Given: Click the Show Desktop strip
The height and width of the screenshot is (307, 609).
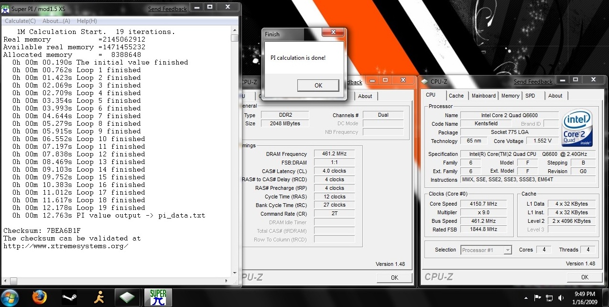Looking at the screenshot, I should click(605, 298).
